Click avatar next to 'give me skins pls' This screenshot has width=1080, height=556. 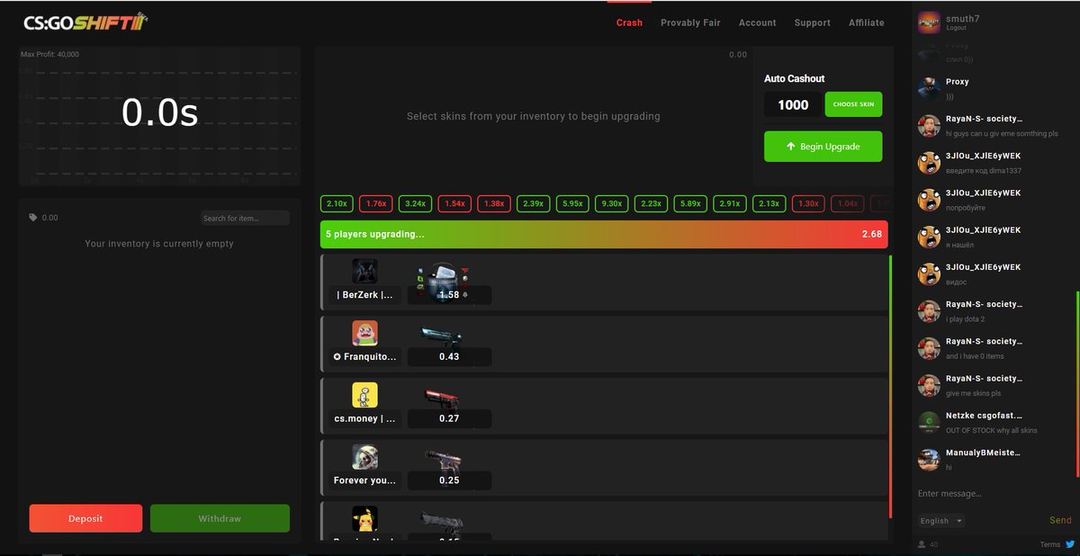click(929, 385)
